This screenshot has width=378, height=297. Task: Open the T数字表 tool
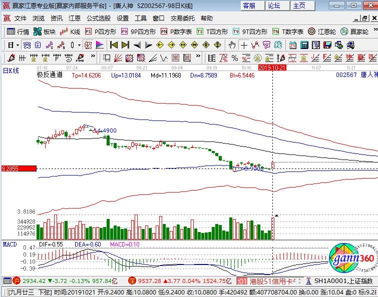click(x=288, y=31)
